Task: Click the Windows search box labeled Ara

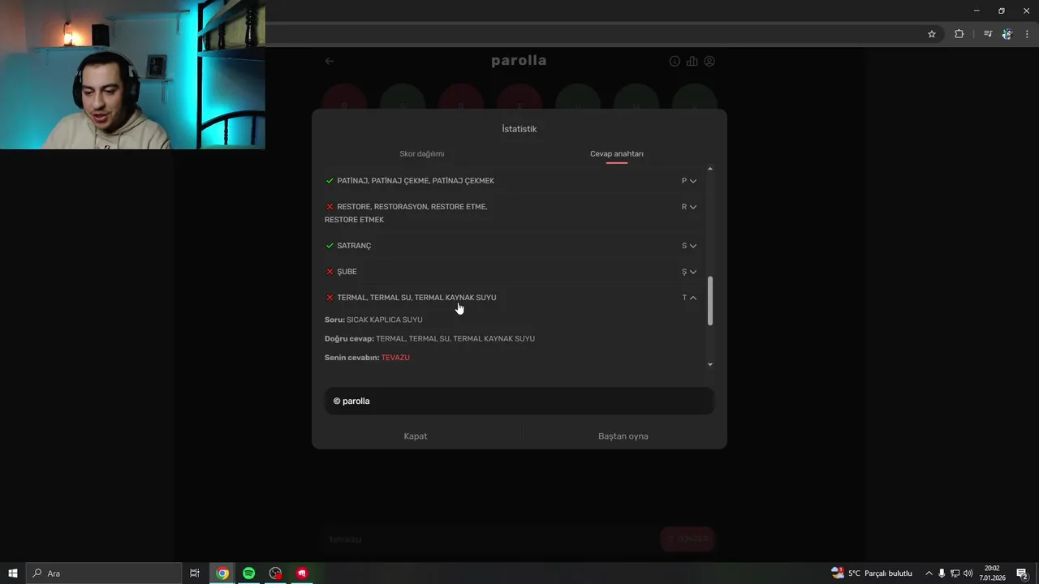Action: [104, 573]
